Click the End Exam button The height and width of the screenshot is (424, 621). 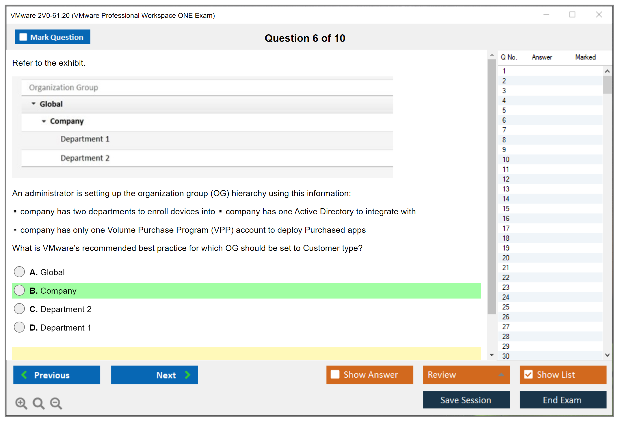click(562, 400)
